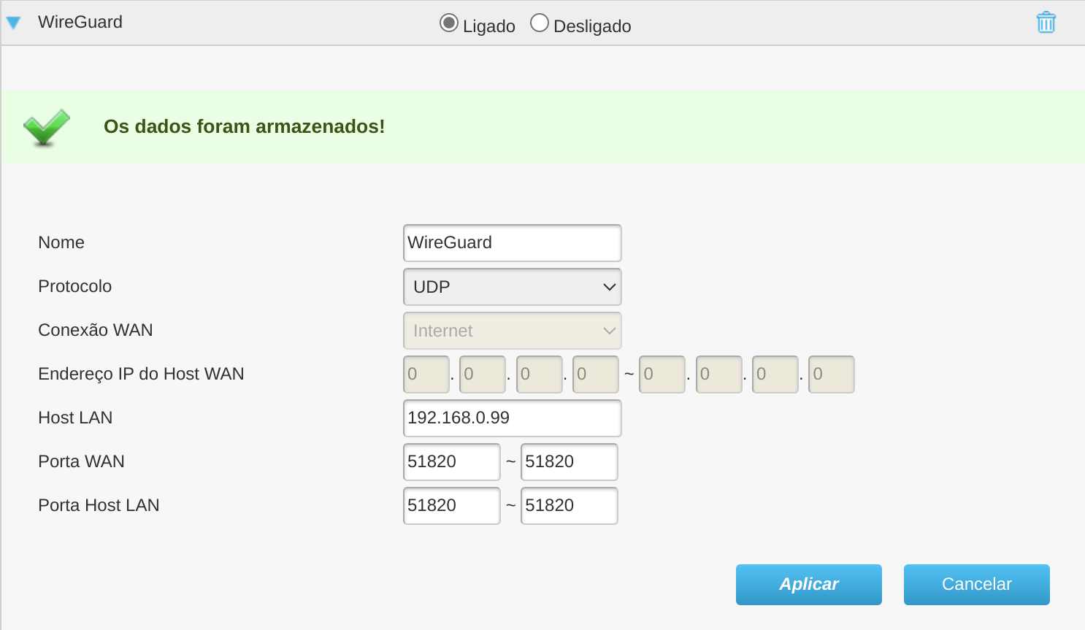Click the last octet of the WAN host IP range

(831, 374)
